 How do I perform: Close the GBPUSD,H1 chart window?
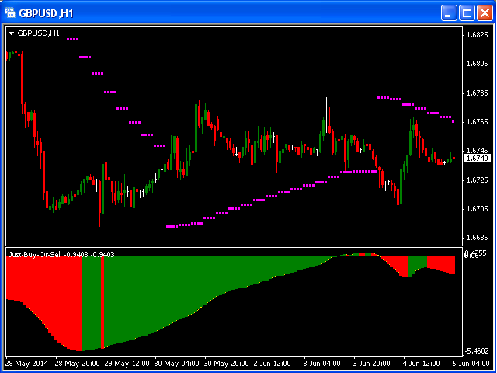pos(484,13)
